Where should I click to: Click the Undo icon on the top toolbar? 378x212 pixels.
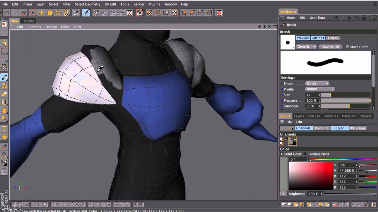coord(6,13)
